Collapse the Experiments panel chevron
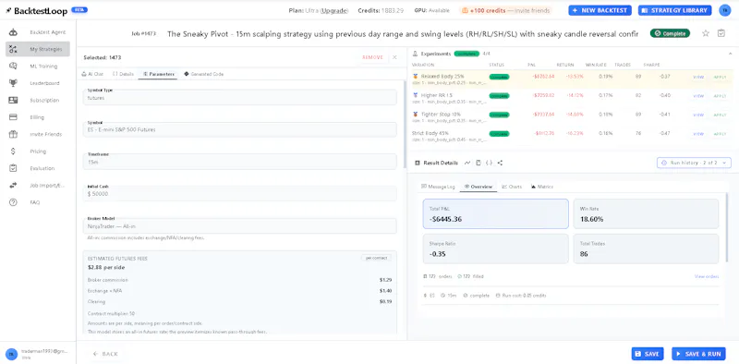The height and width of the screenshot is (364, 739). coord(730,54)
